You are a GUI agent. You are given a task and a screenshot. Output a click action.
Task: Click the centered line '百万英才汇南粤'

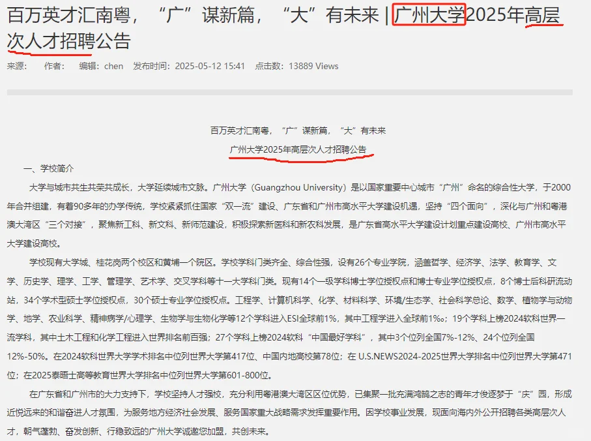pos(298,131)
